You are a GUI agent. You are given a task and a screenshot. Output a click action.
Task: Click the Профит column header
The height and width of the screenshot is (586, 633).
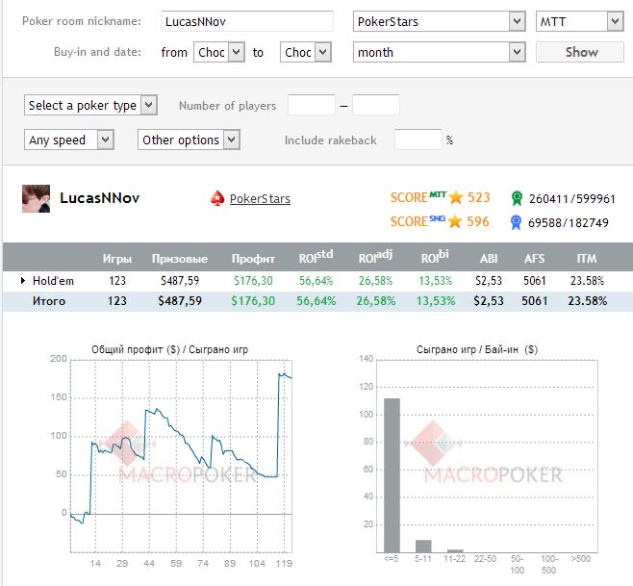(253, 259)
